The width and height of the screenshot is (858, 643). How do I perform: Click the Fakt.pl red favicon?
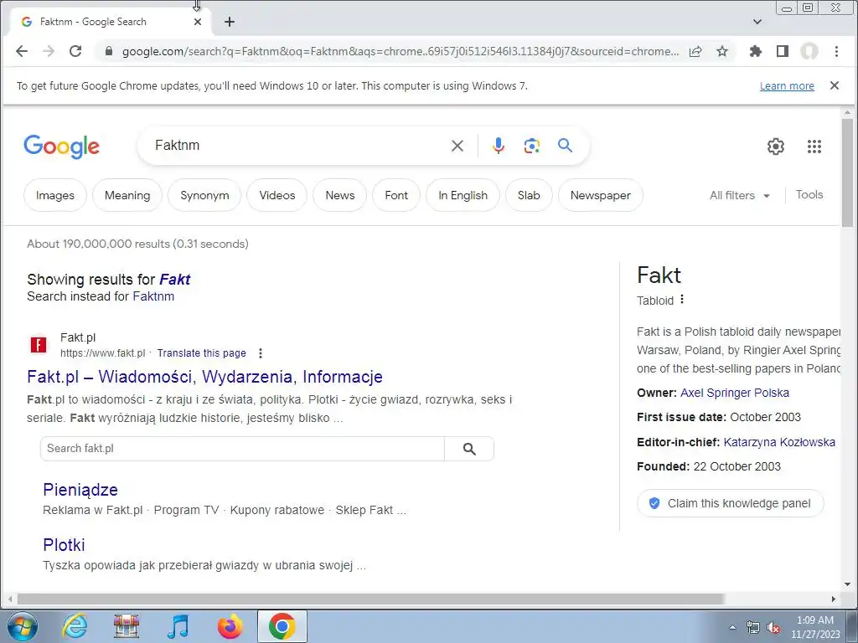click(x=39, y=344)
